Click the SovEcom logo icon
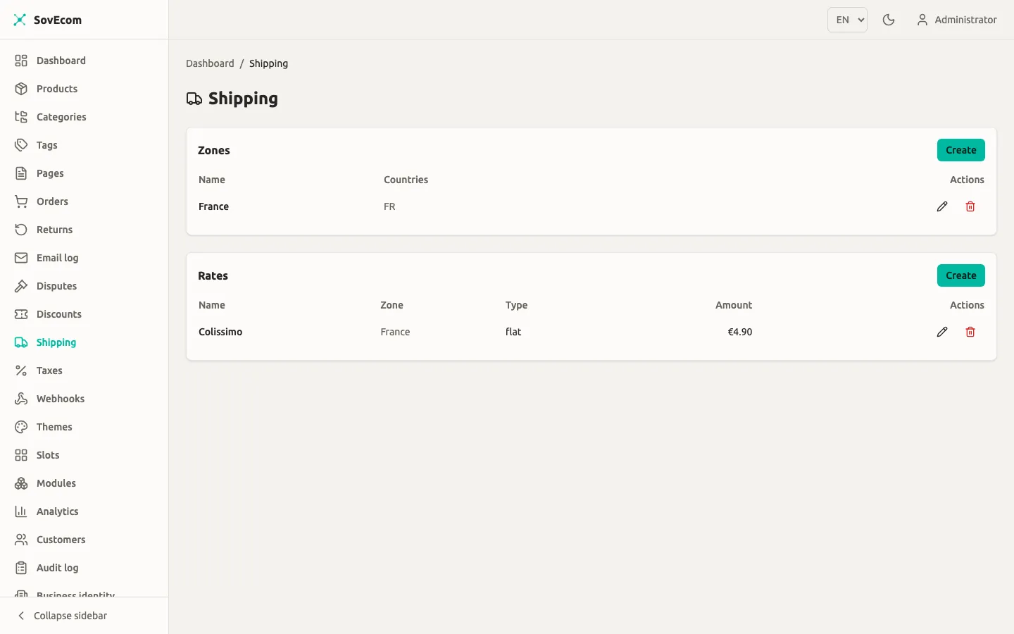The width and height of the screenshot is (1014, 634). (20, 20)
